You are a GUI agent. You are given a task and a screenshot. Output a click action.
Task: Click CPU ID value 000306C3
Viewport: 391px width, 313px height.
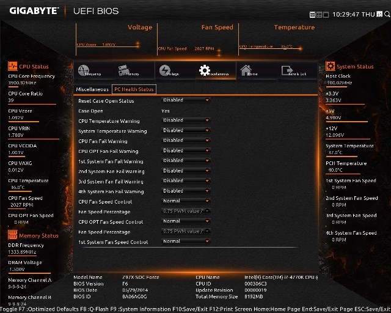coord(255,284)
